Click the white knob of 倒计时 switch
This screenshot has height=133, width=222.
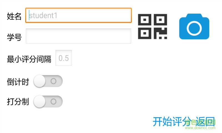(x=39, y=81)
